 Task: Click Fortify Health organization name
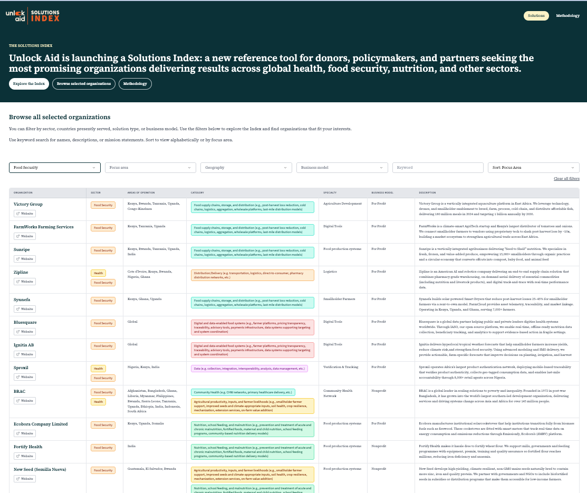[x=28, y=447]
